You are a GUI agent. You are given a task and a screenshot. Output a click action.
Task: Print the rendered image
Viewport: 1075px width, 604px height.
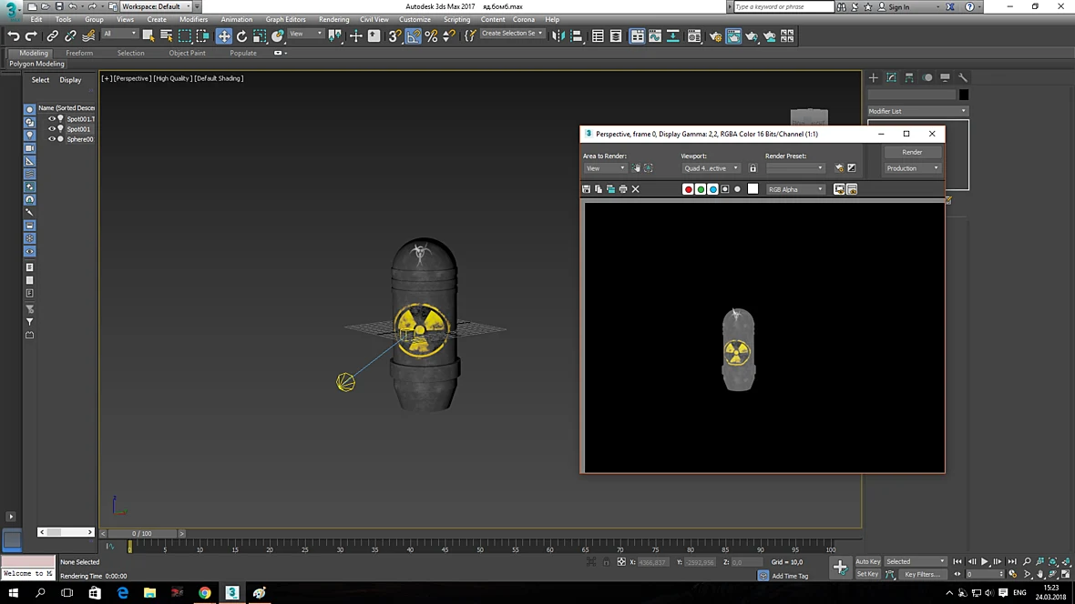(623, 189)
